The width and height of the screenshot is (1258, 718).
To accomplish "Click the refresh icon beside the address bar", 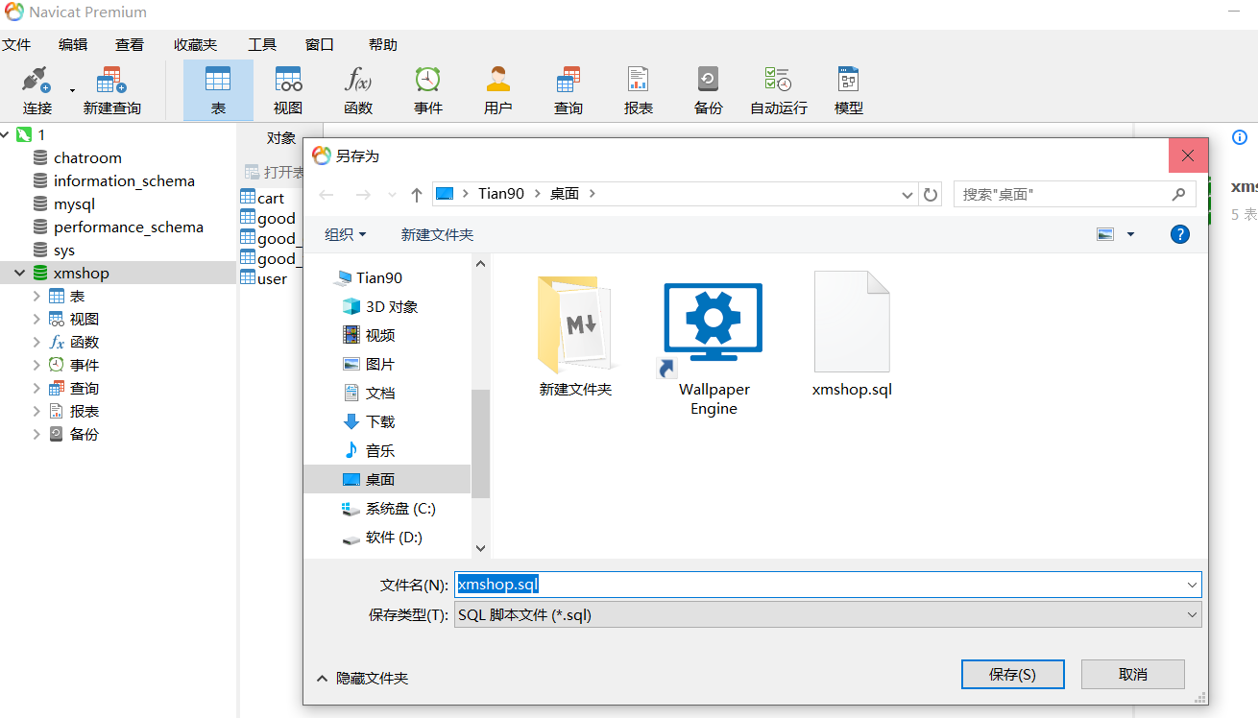I will tap(930, 193).
